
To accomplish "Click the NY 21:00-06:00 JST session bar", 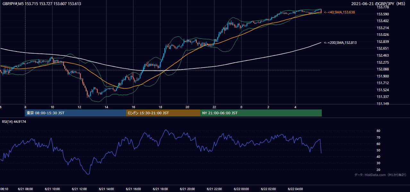I will point(261,113).
